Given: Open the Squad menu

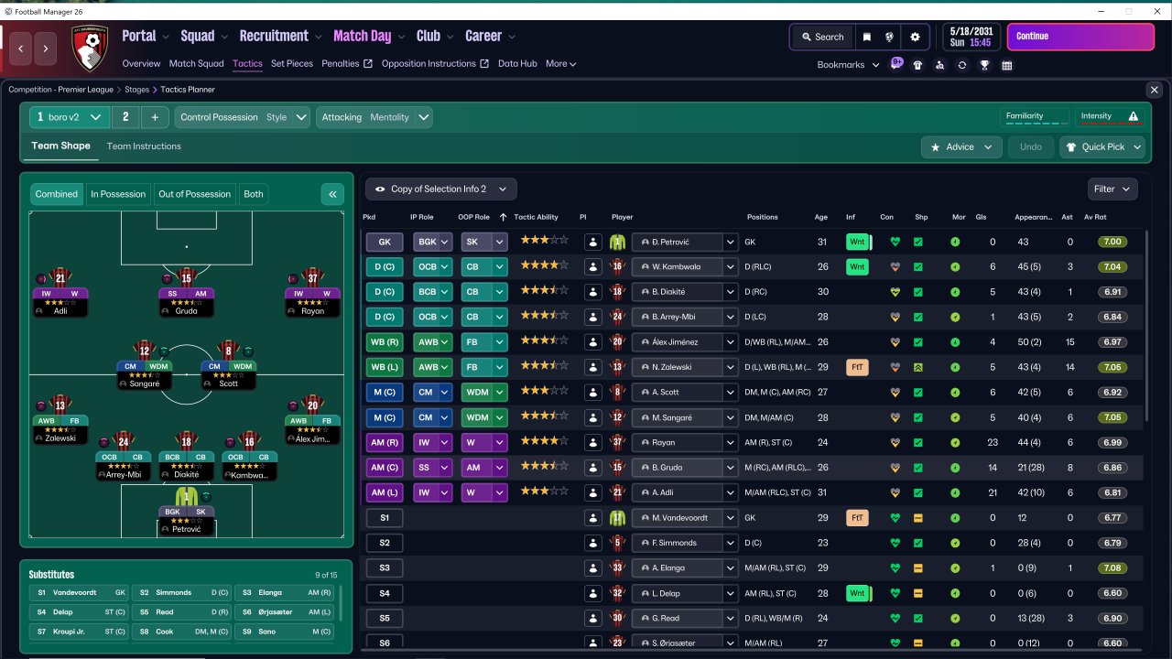Looking at the screenshot, I should [204, 37].
